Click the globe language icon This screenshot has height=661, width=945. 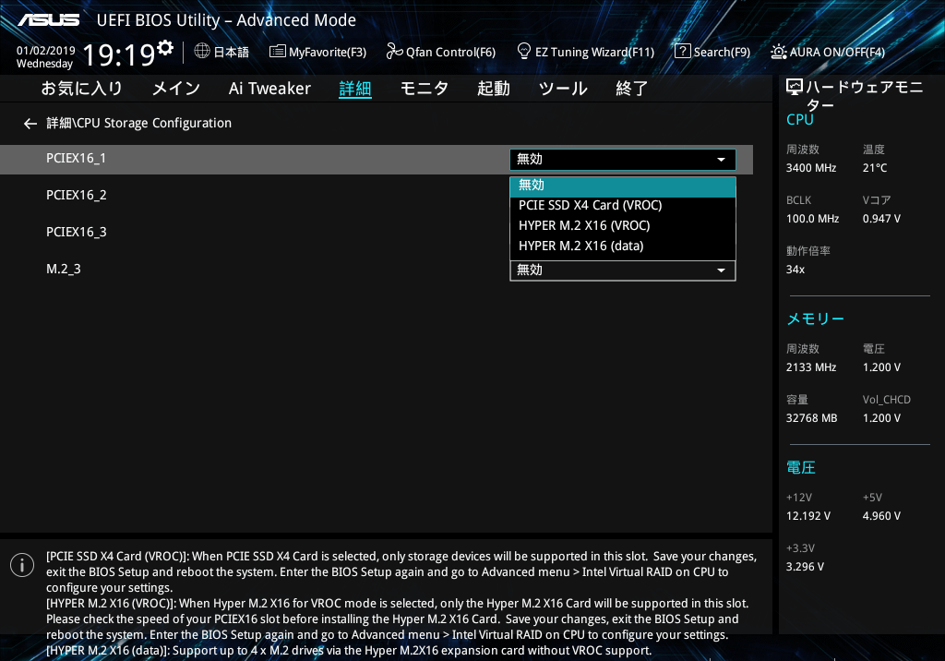pos(202,51)
